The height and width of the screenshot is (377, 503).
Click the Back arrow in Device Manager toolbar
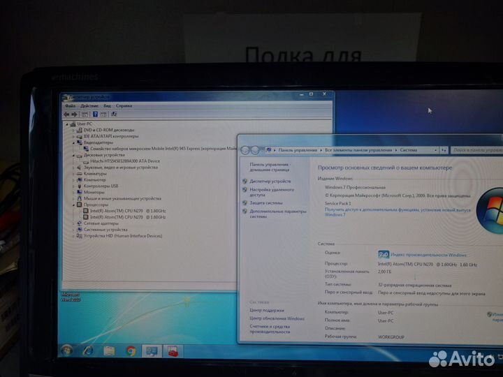tap(67, 114)
